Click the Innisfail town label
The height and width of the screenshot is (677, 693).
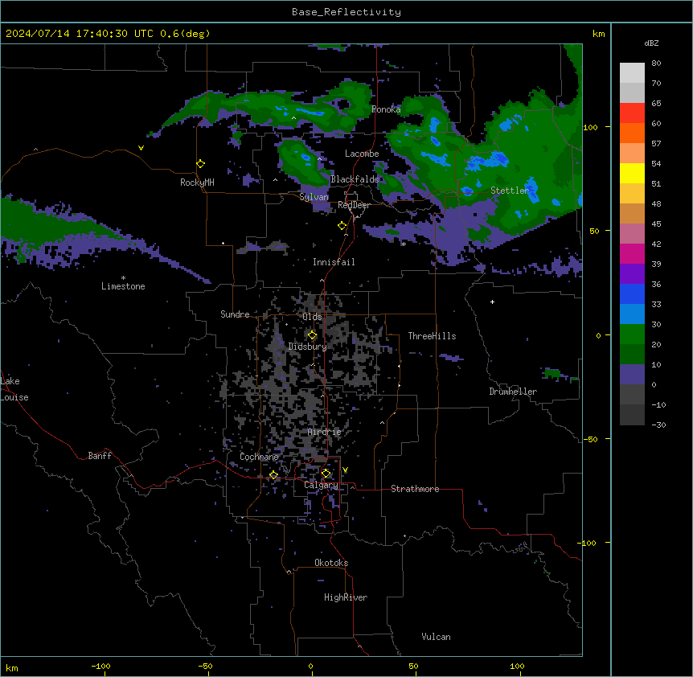[x=334, y=262]
